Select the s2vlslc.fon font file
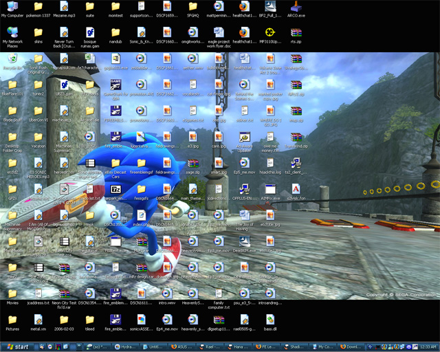The width and height of the screenshot is (440, 352). click(296, 192)
